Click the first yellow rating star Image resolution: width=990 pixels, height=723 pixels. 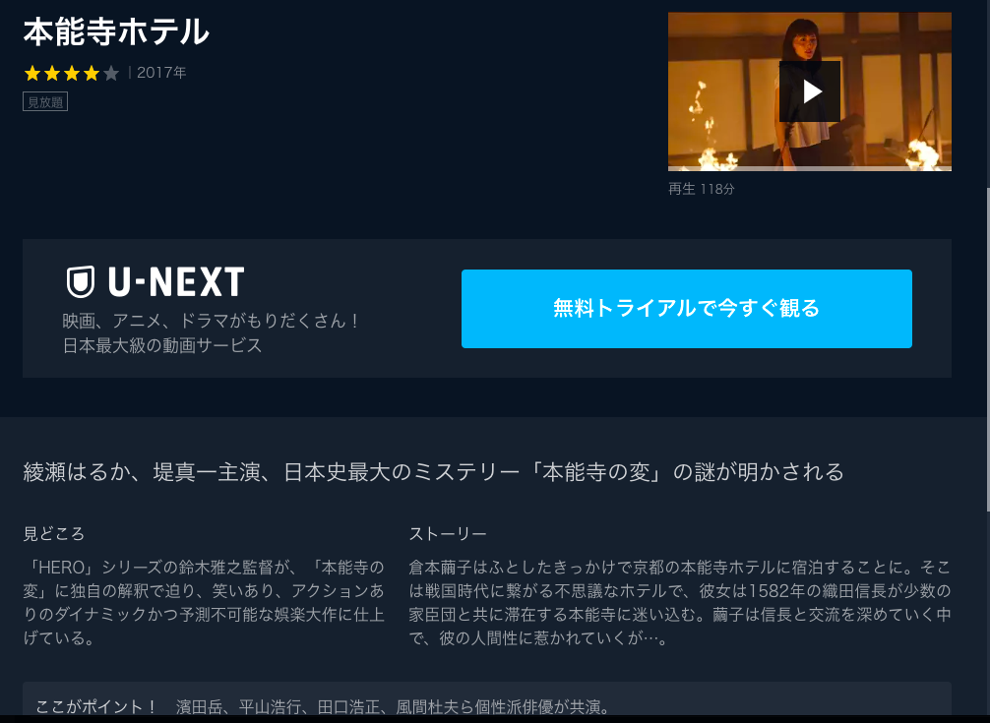(32, 73)
